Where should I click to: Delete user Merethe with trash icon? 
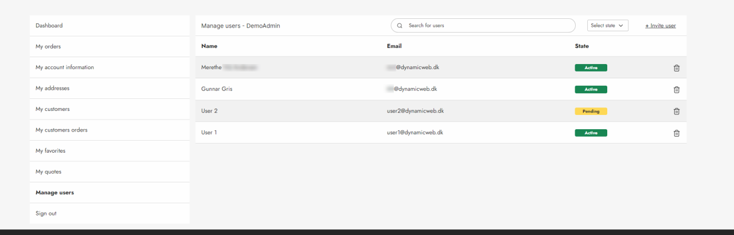(x=676, y=68)
